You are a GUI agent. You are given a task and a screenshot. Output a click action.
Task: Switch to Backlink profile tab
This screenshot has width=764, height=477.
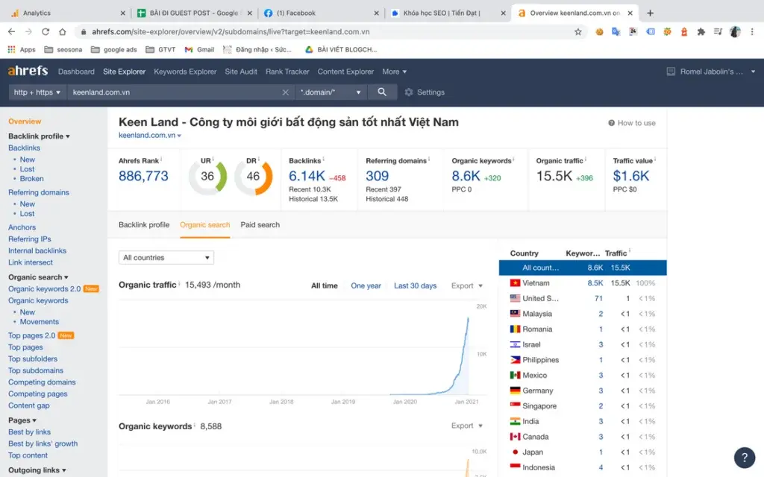point(144,225)
